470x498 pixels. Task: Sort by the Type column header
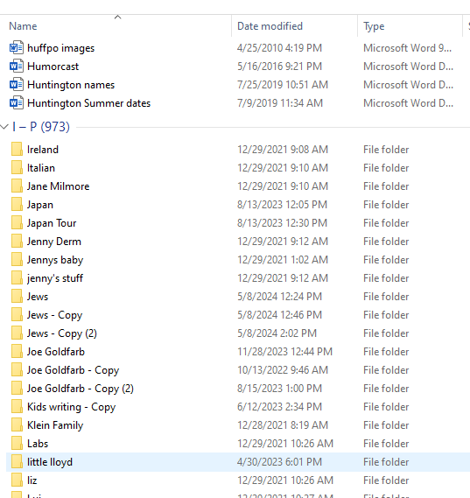[x=374, y=26]
